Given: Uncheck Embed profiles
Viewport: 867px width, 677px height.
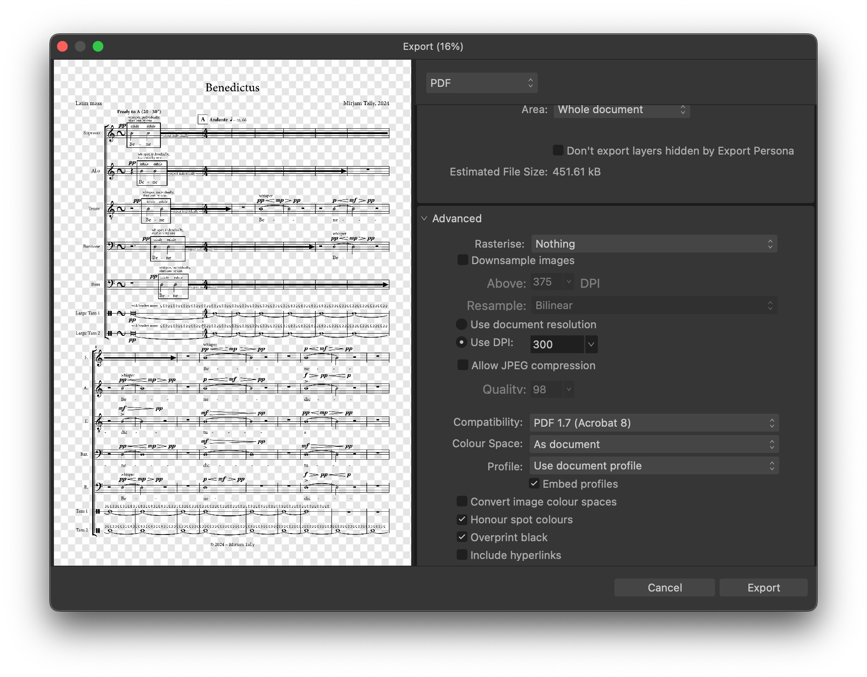Looking at the screenshot, I should pyautogui.click(x=534, y=484).
